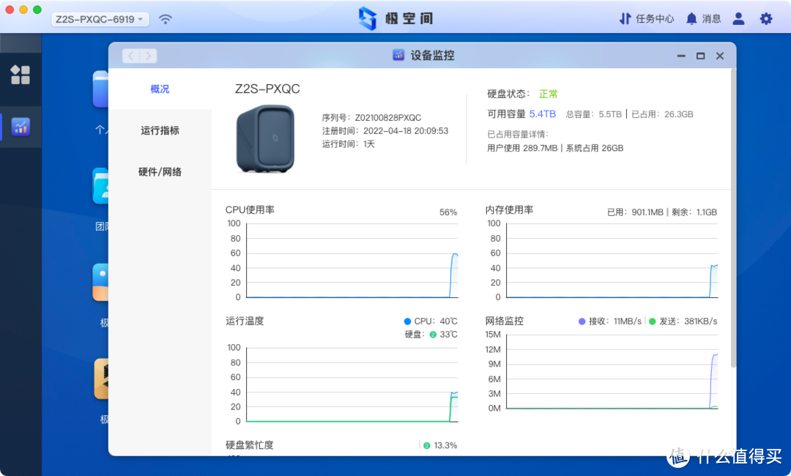Switch to the 运行指标 tab
Viewport: 791px width, 476px height.
point(160,130)
